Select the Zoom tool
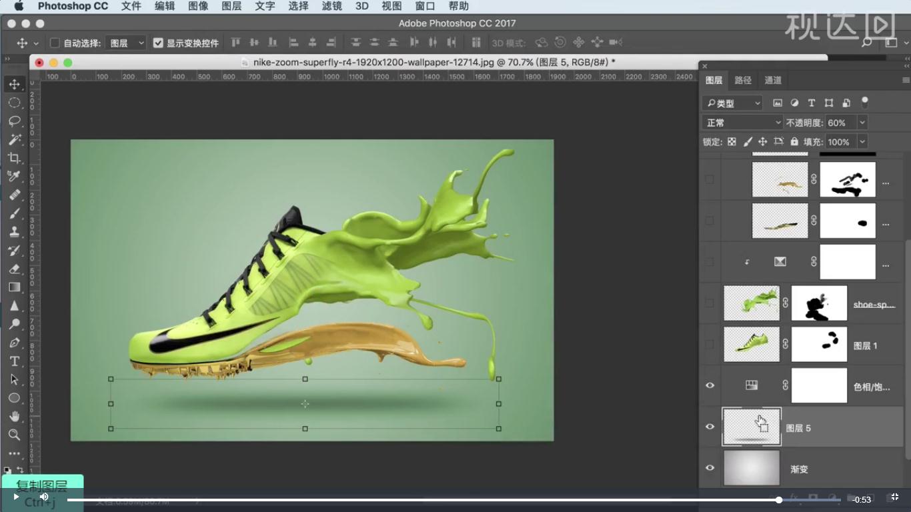 pyautogui.click(x=14, y=435)
